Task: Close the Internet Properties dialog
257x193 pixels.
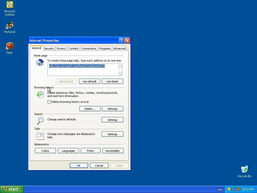Action: (127, 40)
